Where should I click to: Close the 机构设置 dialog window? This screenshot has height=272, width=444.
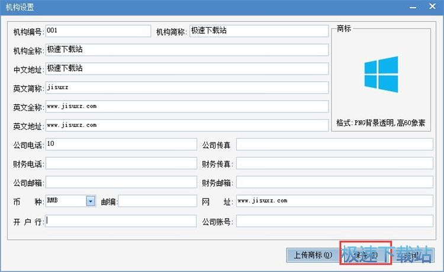click(x=432, y=7)
